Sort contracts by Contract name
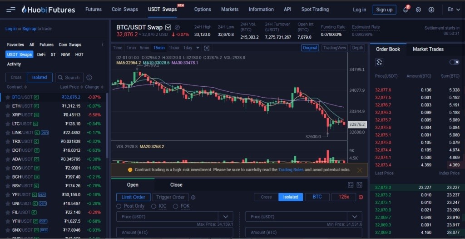The height and width of the screenshot is (239, 465). (17, 87)
